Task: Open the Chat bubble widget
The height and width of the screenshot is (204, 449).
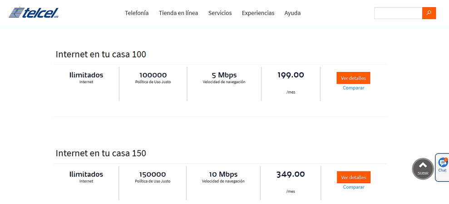Action: point(443,166)
